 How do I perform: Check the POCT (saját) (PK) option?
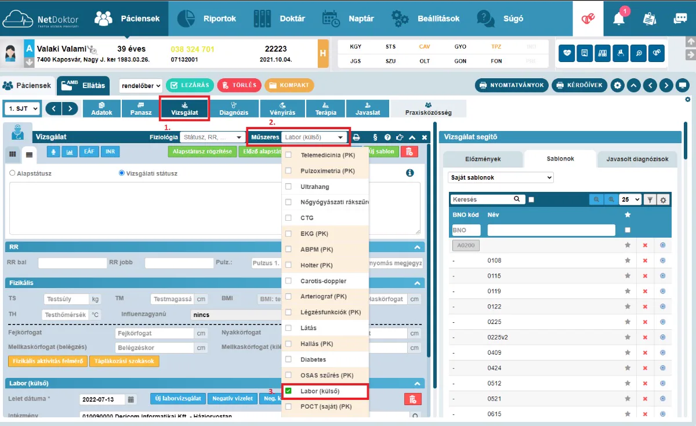(288, 407)
